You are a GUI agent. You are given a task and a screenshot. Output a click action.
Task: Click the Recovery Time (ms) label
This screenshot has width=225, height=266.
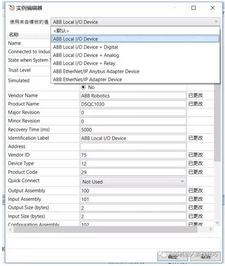click(29, 129)
